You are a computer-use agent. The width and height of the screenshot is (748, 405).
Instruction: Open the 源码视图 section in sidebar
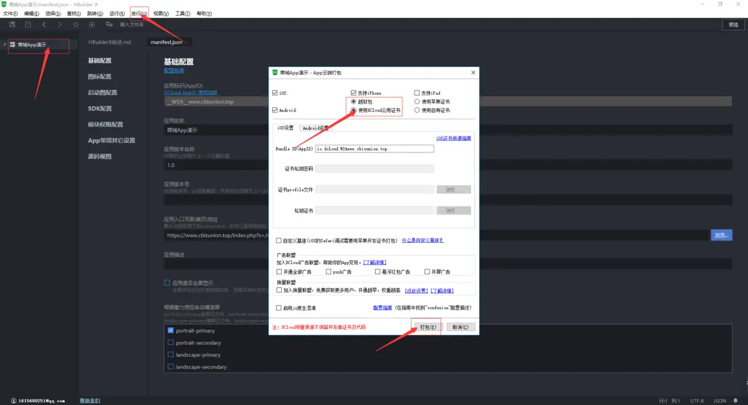[100, 156]
